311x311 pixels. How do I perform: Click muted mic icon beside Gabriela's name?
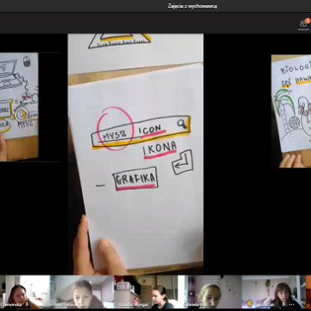(x=213, y=304)
